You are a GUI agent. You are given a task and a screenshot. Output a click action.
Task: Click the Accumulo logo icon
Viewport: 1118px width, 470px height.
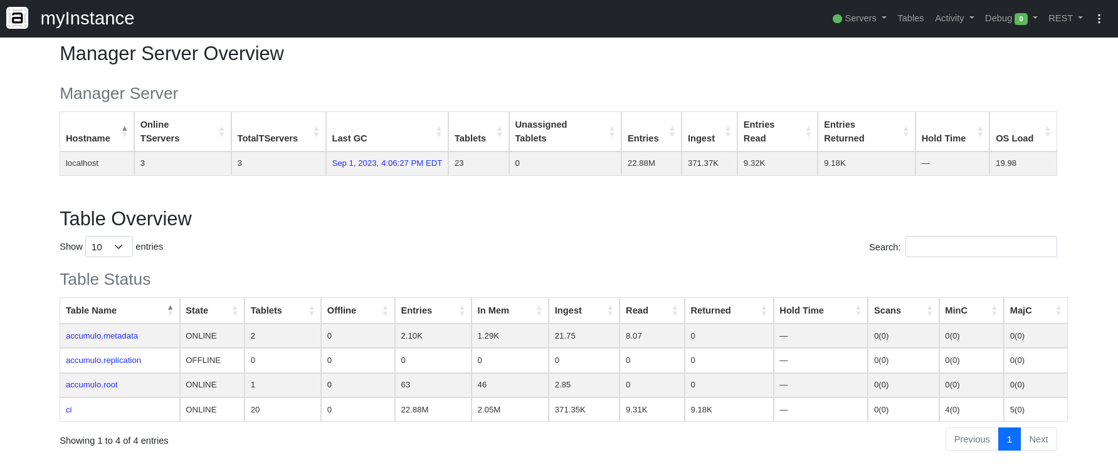(x=17, y=18)
